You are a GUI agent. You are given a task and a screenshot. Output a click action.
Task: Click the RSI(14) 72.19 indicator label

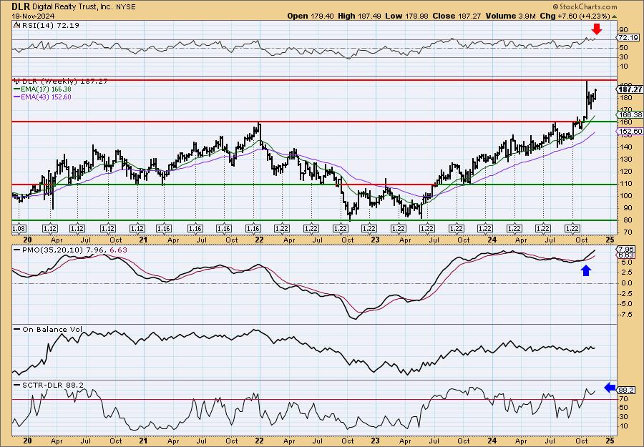pos(49,25)
